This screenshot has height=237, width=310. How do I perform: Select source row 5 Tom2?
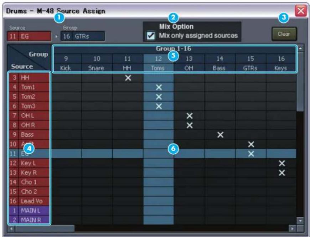tap(29, 97)
